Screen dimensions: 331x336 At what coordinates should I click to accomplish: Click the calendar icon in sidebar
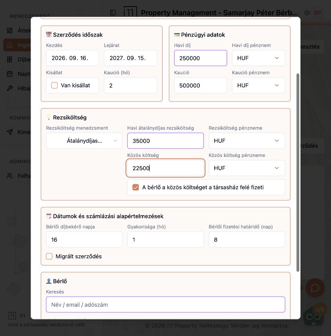click(x=10, y=74)
